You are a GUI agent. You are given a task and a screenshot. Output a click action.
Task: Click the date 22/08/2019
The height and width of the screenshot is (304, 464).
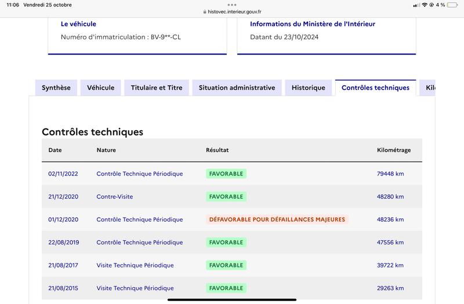pos(64,242)
